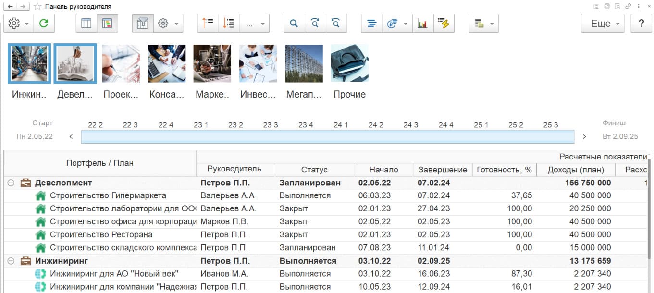Collapse the Девелопмент portfolio group
The width and height of the screenshot is (654, 293).
(x=11, y=183)
